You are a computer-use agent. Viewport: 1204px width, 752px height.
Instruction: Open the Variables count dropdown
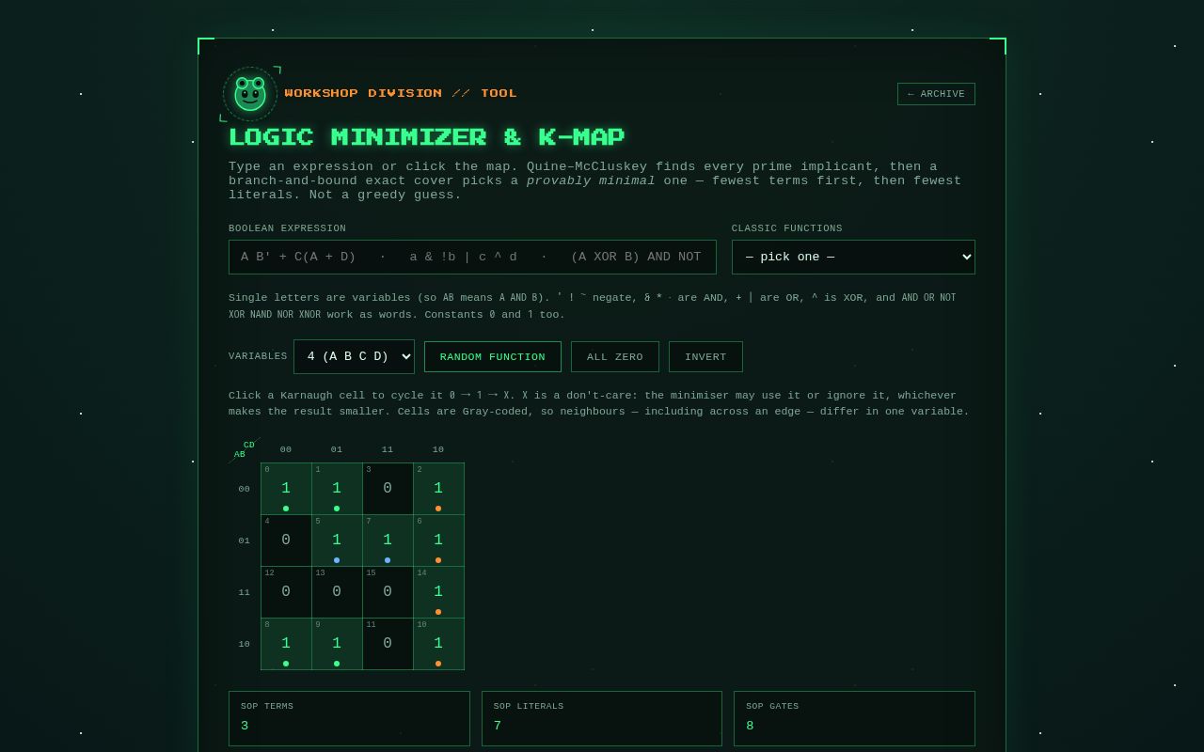[354, 356]
